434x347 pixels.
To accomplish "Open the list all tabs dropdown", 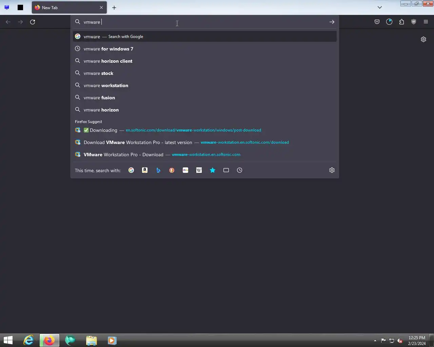I will pos(380,7).
